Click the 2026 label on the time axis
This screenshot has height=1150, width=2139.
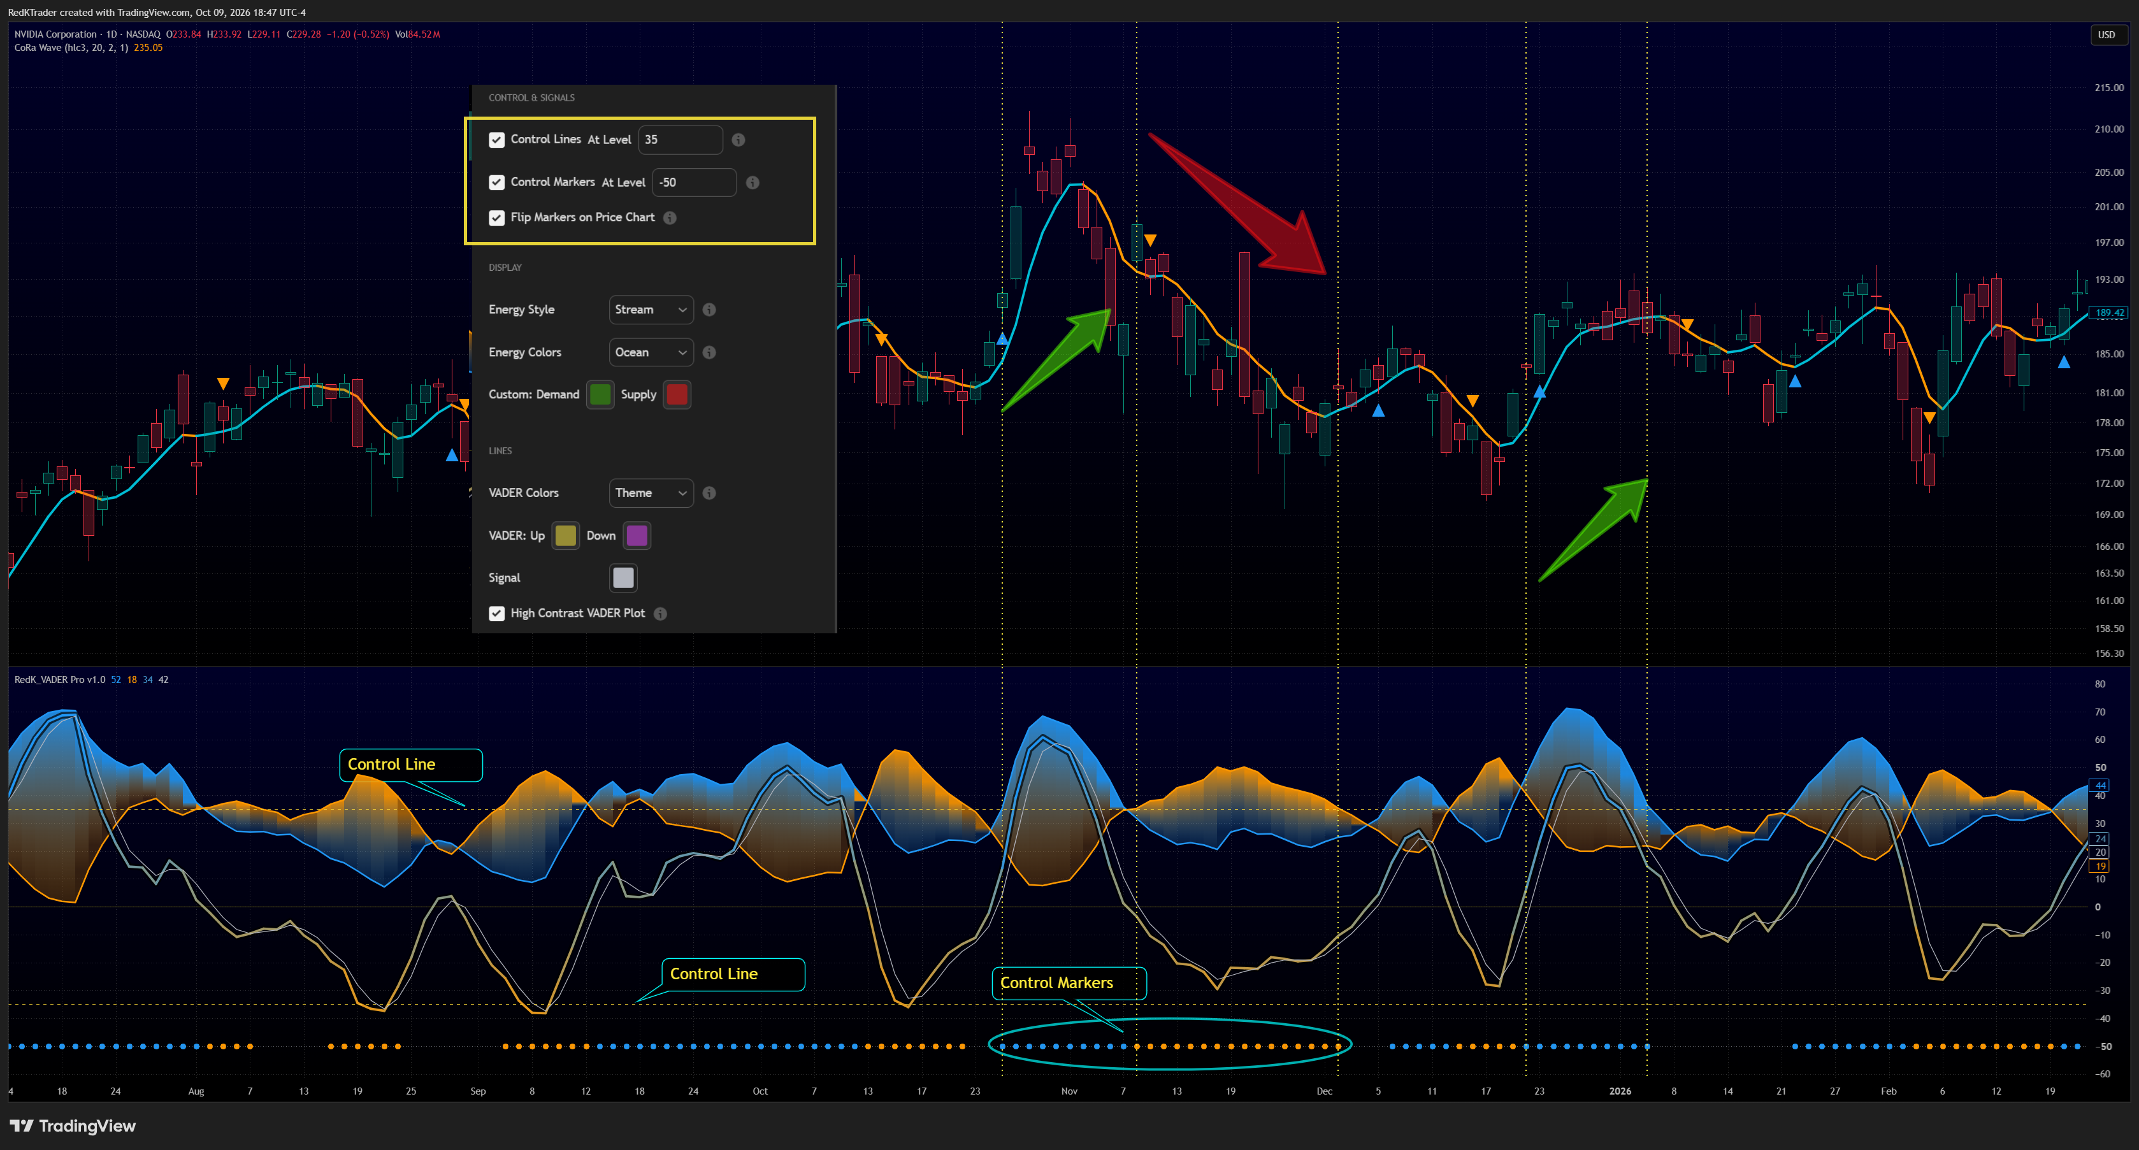point(1620,1091)
